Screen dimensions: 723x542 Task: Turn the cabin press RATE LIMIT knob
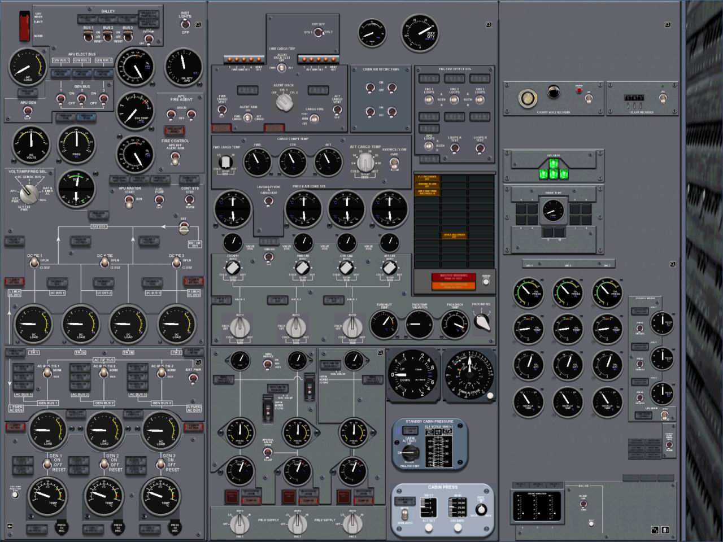pos(481,509)
